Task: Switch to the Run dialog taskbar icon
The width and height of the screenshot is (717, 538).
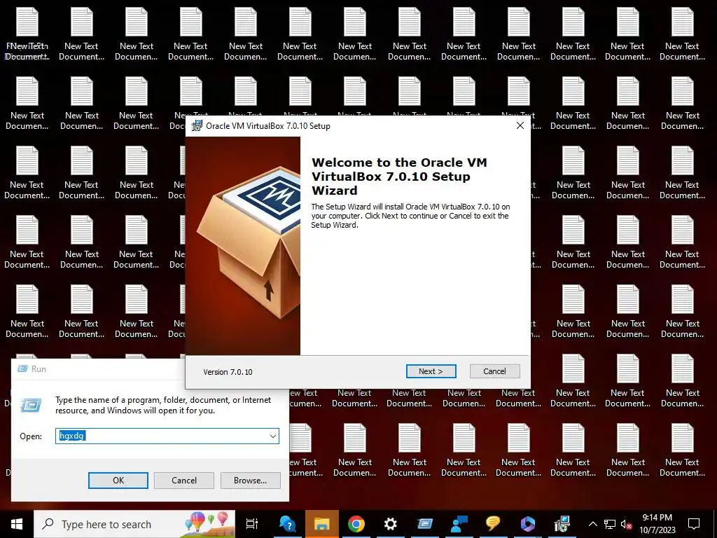Action: (425, 524)
